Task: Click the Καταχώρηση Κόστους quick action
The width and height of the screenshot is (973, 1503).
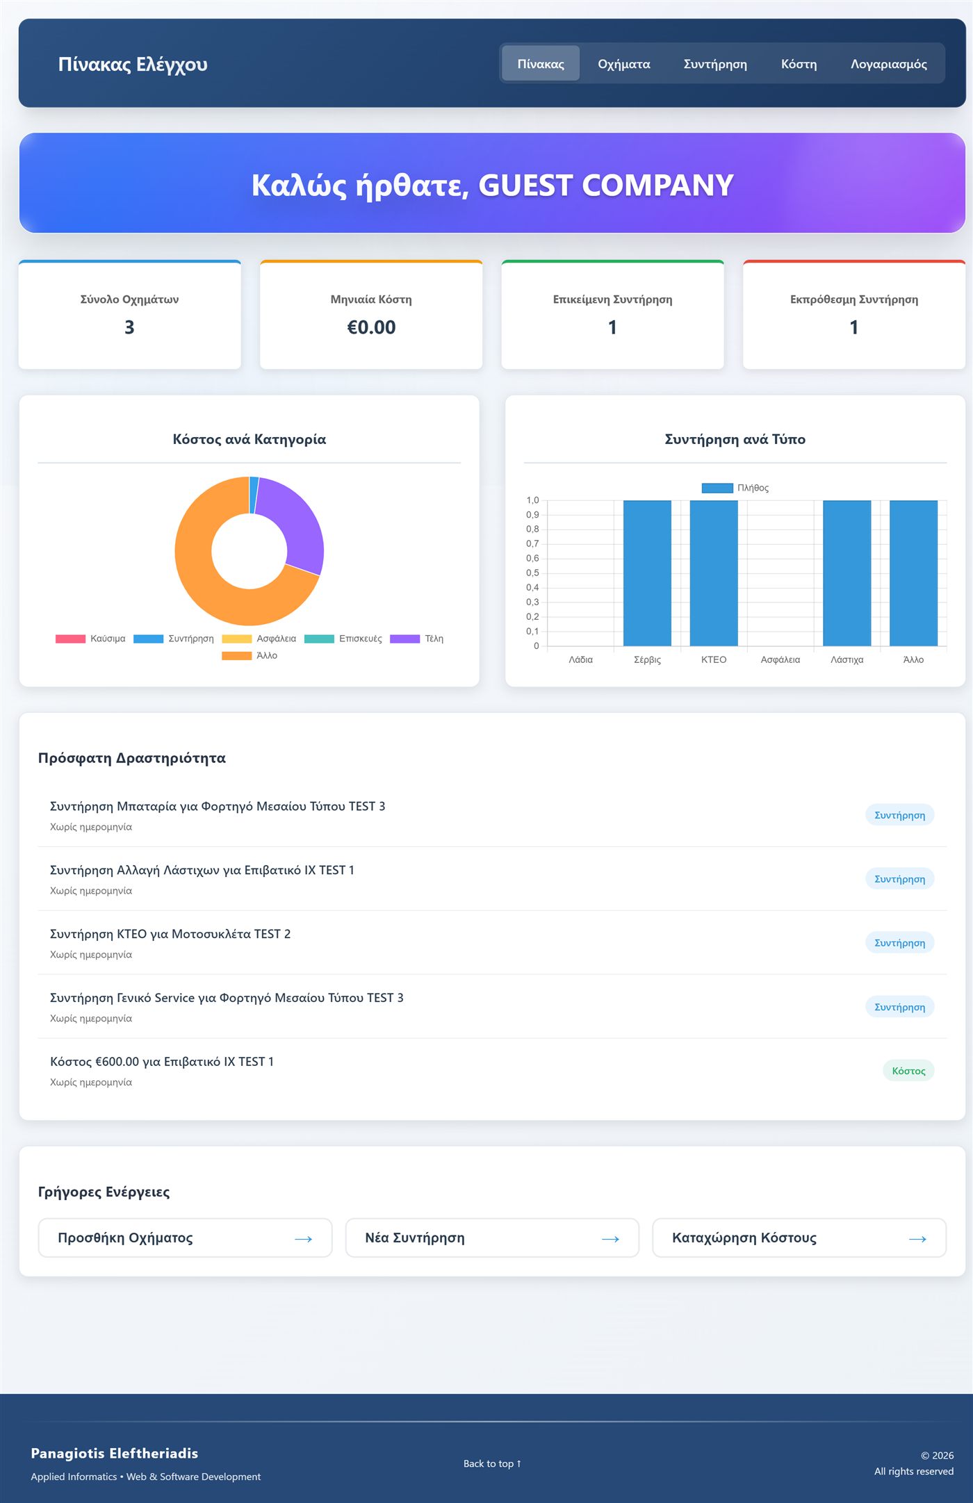Action: (799, 1238)
